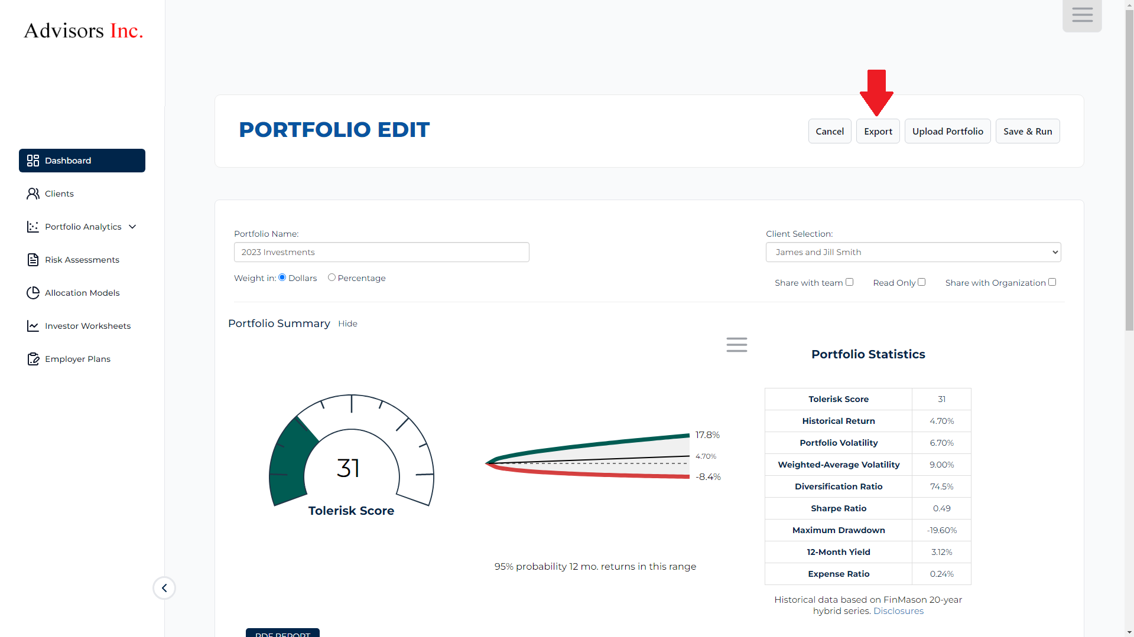The height and width of the screenshot is (637, 1134).
Task: Open the Client Selection dropdown
Action: (x=913, y=252)
